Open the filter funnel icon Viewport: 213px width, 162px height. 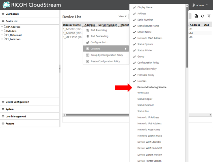coord(209,16)
